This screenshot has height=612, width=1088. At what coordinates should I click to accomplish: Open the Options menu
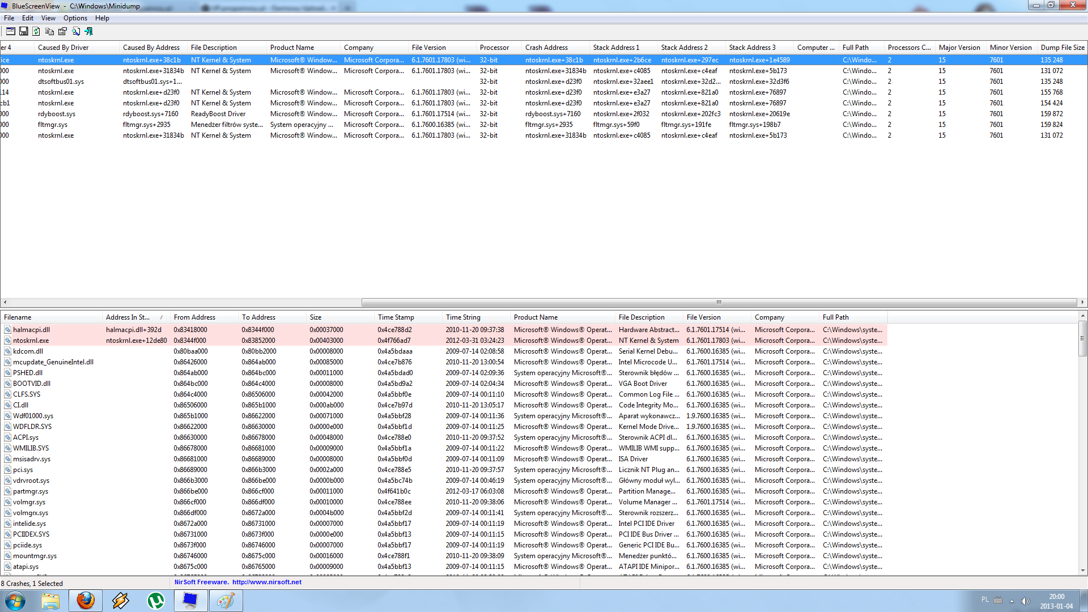point(75,18)
